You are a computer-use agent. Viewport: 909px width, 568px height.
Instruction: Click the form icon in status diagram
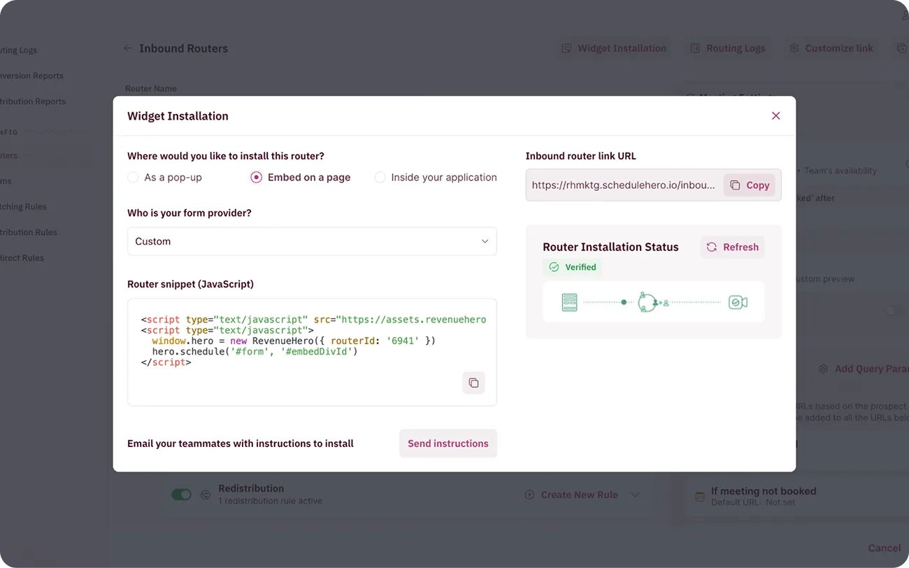click(x=569, y=302)
